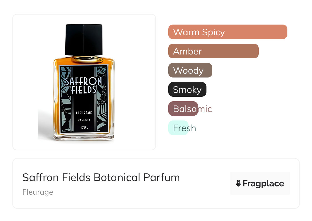Click the PARFUM text on bottle label
This screenshot has width=312, height=221.
pos(84,120)
